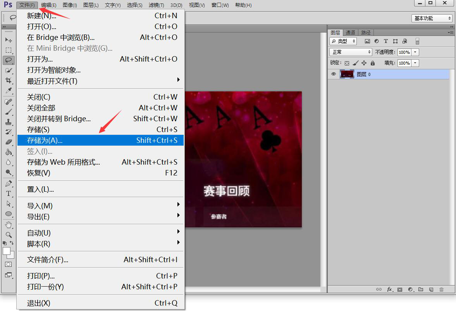Click the create new layer icon

(x=431, y=289)
